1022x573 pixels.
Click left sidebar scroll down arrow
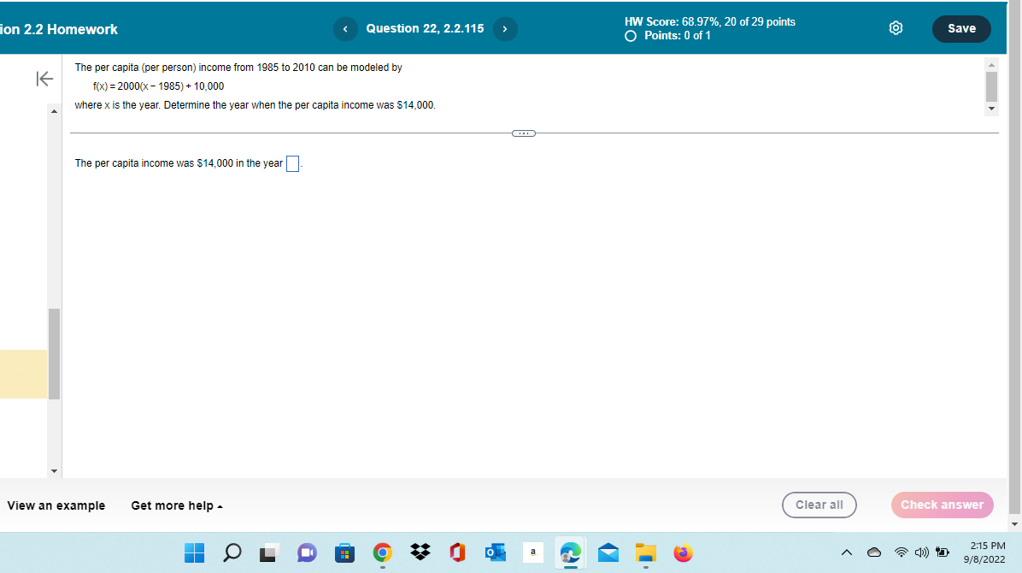pos(54,470)
